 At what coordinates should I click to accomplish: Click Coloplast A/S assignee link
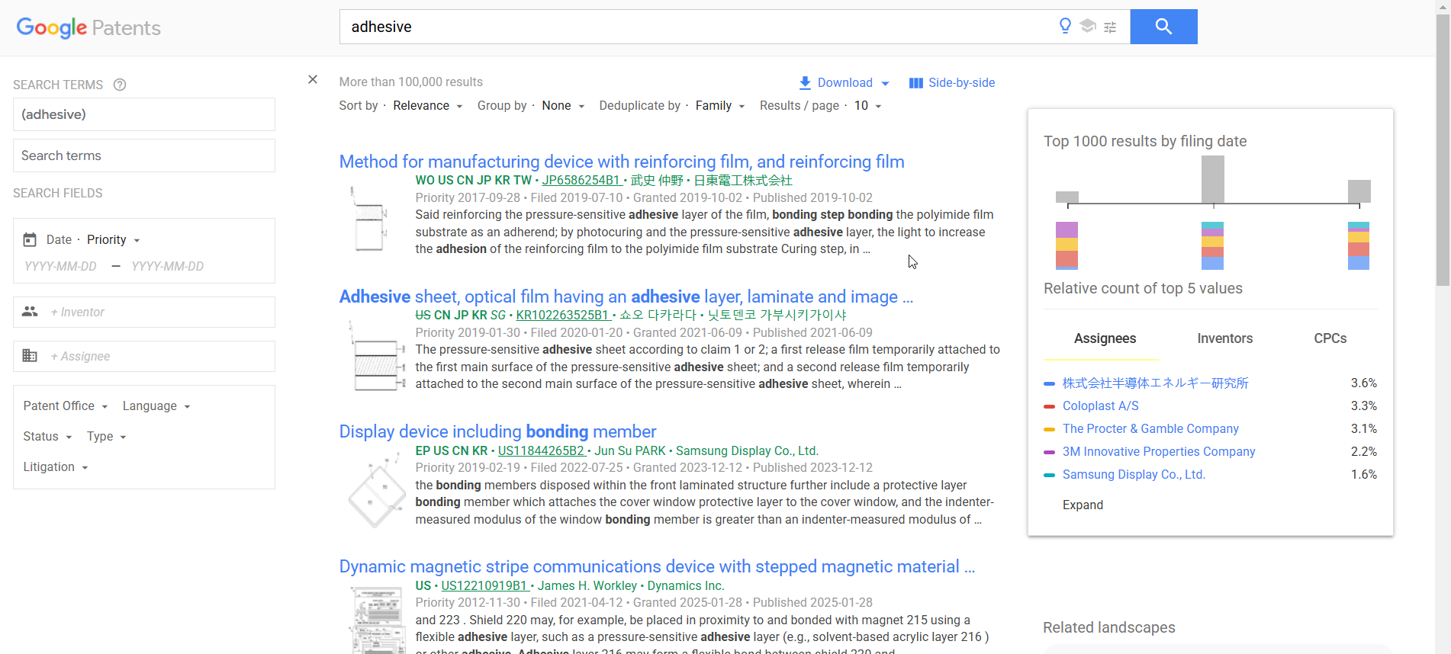(x=1100, y=406)
